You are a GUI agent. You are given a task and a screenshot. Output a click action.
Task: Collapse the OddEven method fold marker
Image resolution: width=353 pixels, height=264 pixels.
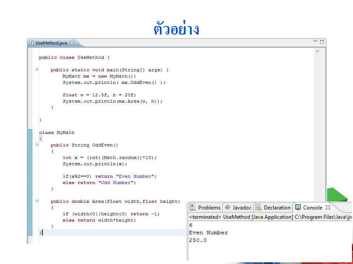[37, 145]
